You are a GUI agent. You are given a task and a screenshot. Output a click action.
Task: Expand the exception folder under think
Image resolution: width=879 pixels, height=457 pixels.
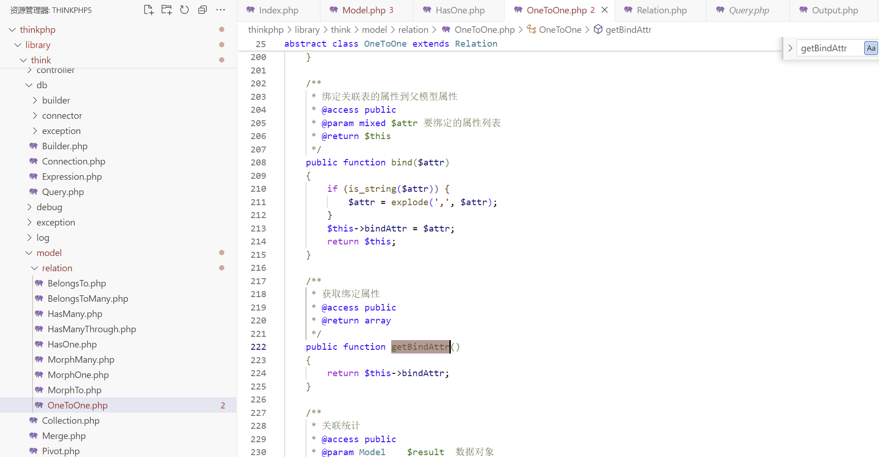point(29,222)
